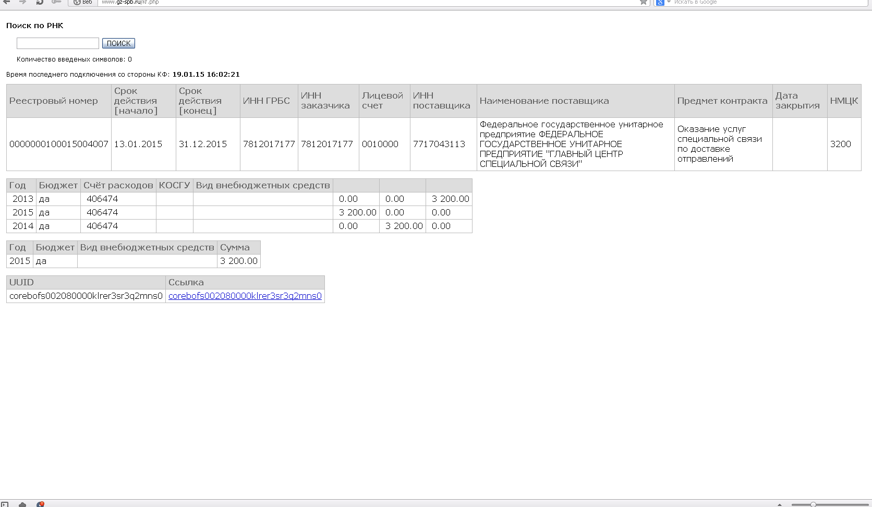Expand the search engine dropdown arrow
This screenshot has width=872, height=507.
[669, 2]
